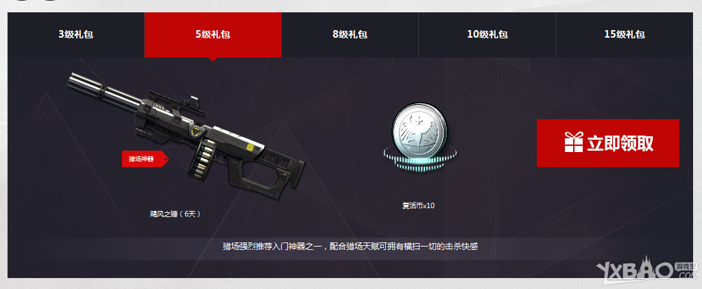Viewport: 702px width, 289px height.
Task: Go to the 10级礼包 tab
Action: point(487,34)
